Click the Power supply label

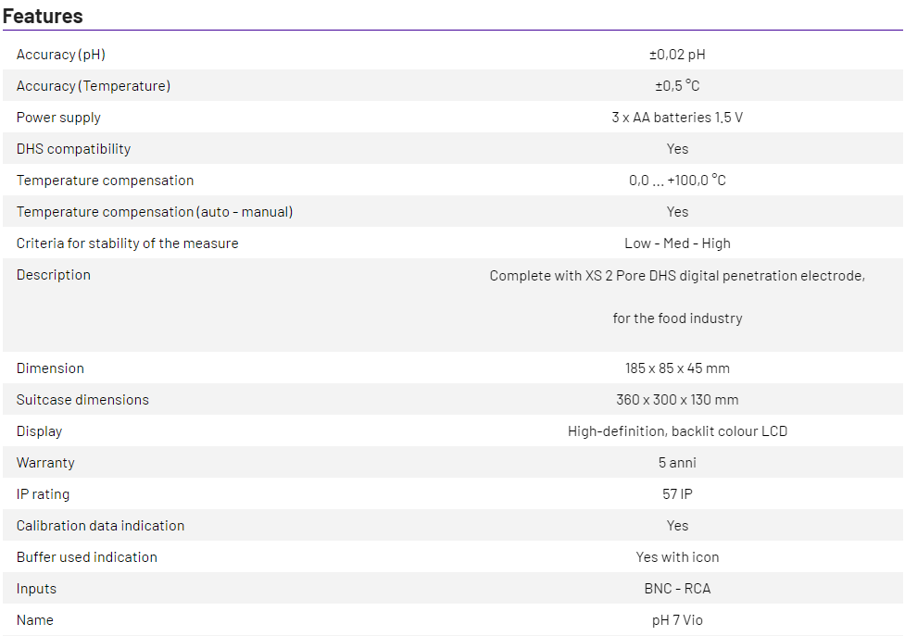(58, 118)
